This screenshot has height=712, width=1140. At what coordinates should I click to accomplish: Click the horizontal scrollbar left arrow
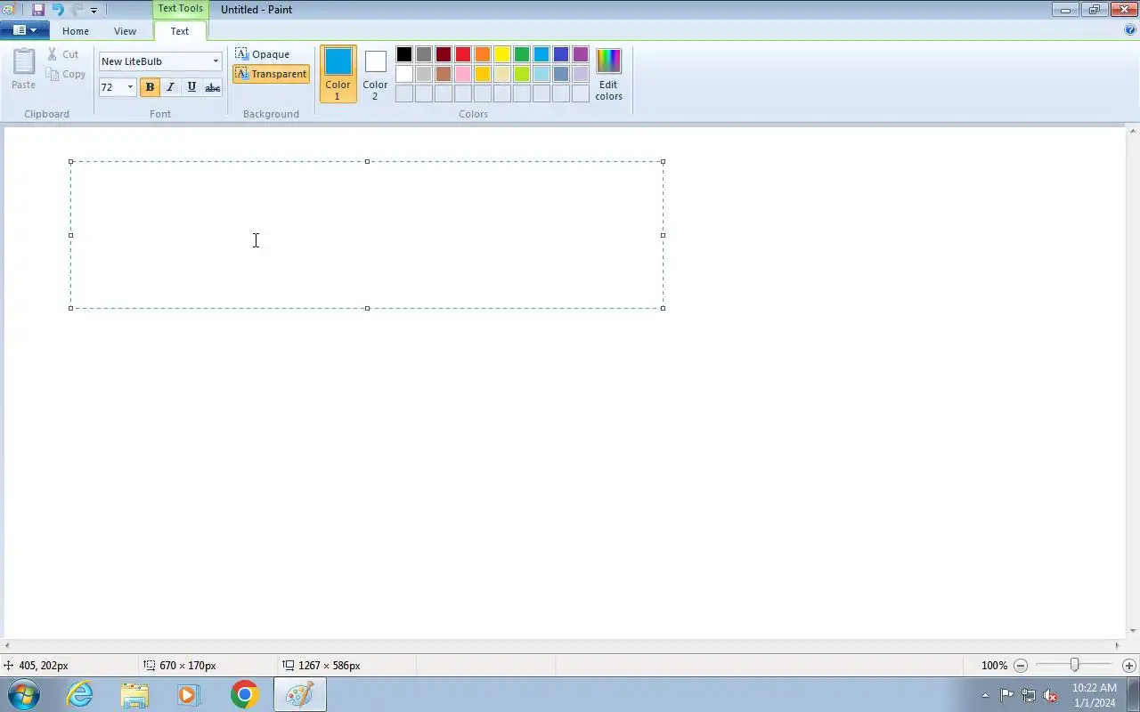(8, 646)
